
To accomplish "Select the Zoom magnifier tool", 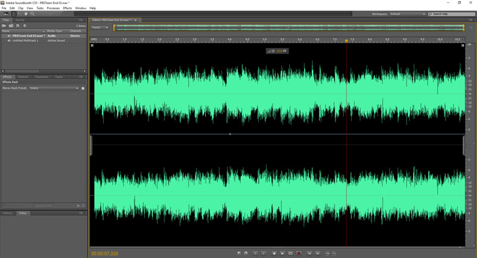I will point(33,14).
